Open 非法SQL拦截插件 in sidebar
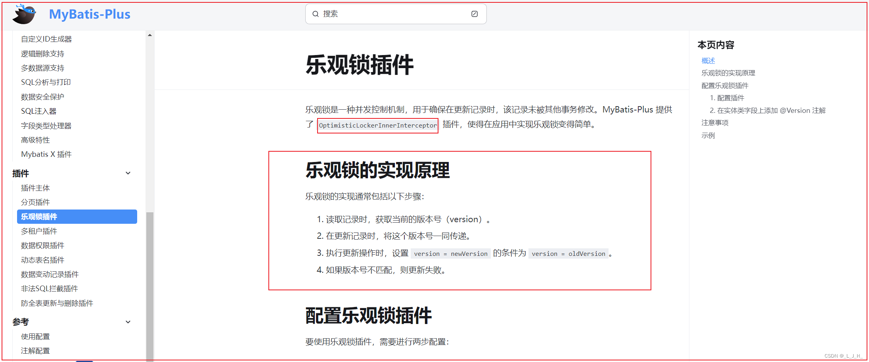The image size is (869, 362). [49, 289]
